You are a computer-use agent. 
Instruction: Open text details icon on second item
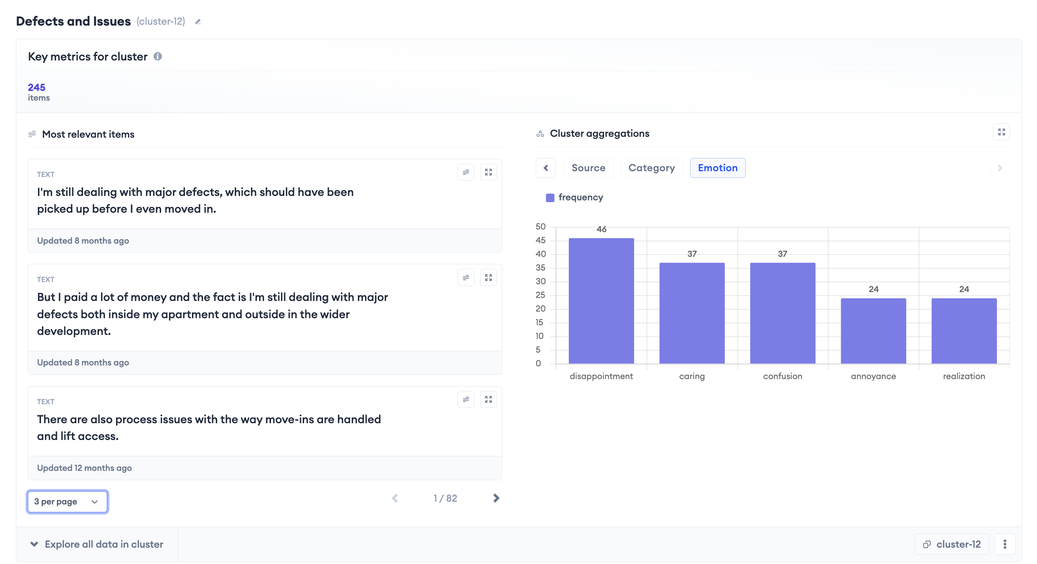(x=466, y=278)
